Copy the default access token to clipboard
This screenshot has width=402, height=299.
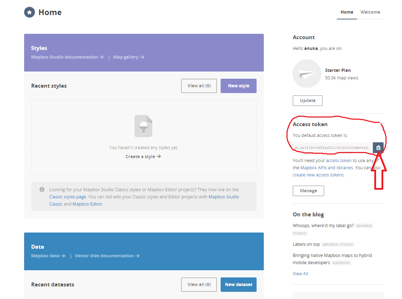click(x=378, y=148)
